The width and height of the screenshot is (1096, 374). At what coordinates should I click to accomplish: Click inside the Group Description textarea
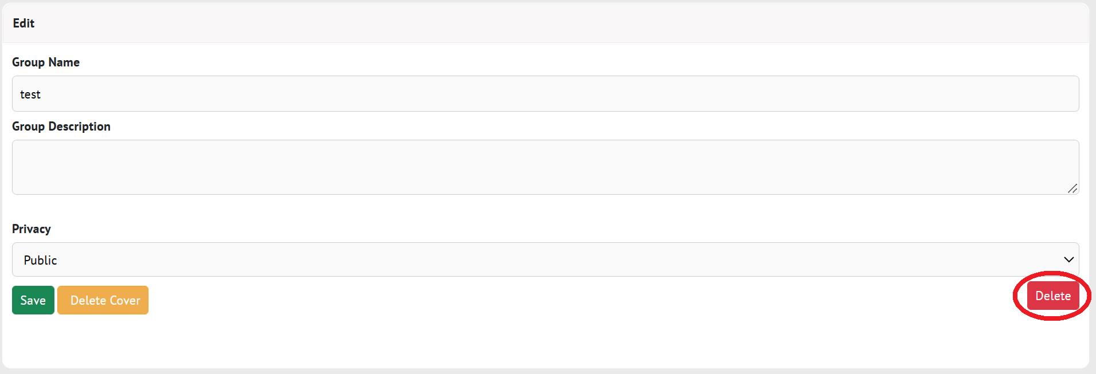pos(545,167)
